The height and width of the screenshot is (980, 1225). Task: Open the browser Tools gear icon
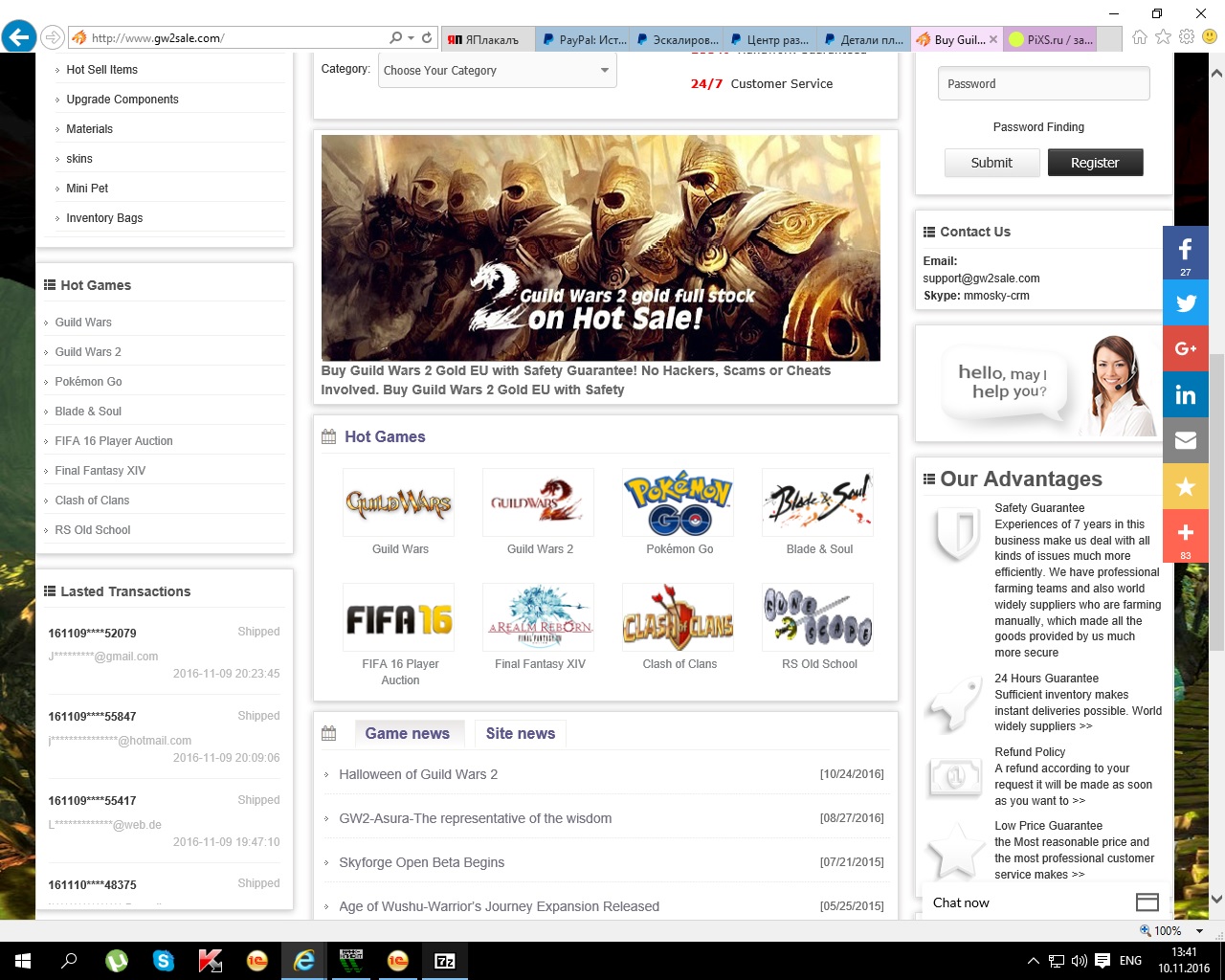pyautogui.click(x=1187, y=37)
